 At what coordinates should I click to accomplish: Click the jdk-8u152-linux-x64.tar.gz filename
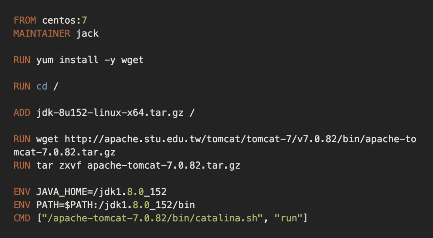point(109,113)
